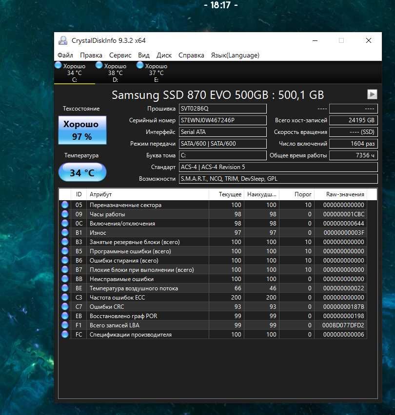This screenshot has width=395, height=415.
Task: Click the next disk arrow button
Action: pyautogui.click(x=372, y=94)
